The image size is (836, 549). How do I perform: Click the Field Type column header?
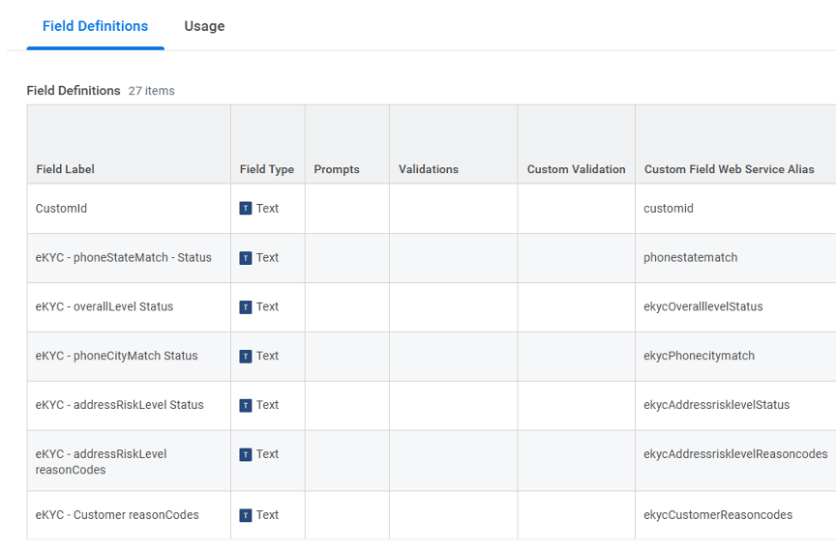267,169
